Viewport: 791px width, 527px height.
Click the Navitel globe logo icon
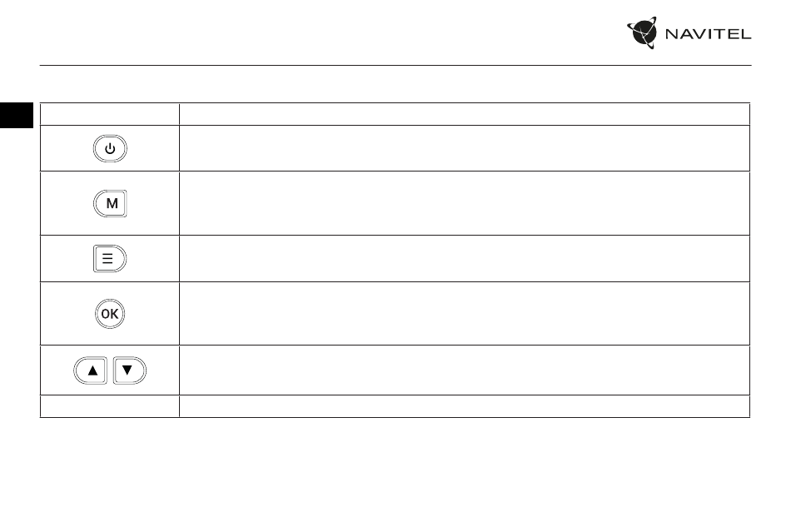pyautogui.click(x=642, y=32)
